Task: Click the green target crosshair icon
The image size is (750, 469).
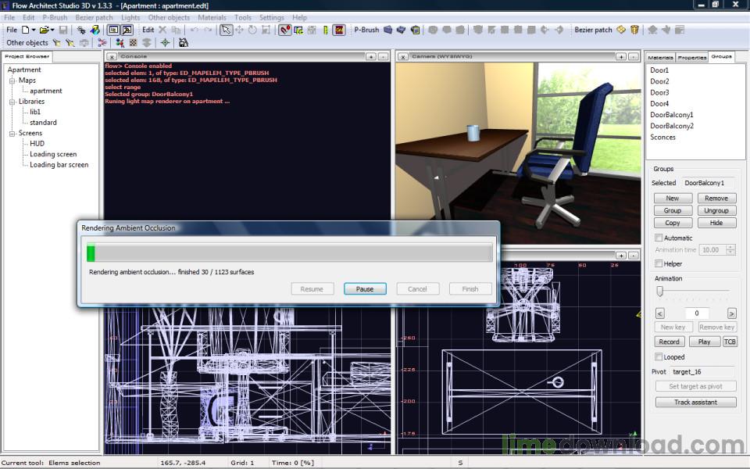Action: click(x=165, y=42)
